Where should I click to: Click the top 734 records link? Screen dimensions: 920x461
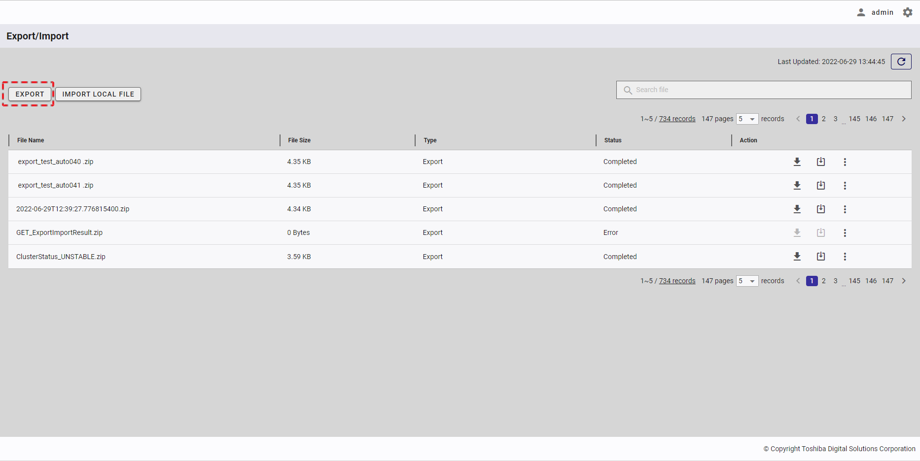click(x=677, y=119)
